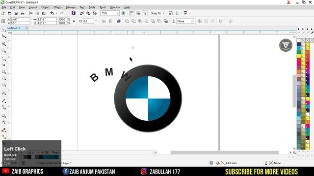Cut the selected objects

[30, 13]
